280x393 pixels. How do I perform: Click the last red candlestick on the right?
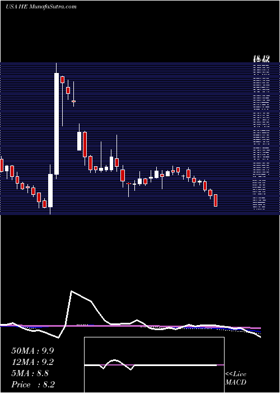tap(216, 200)
